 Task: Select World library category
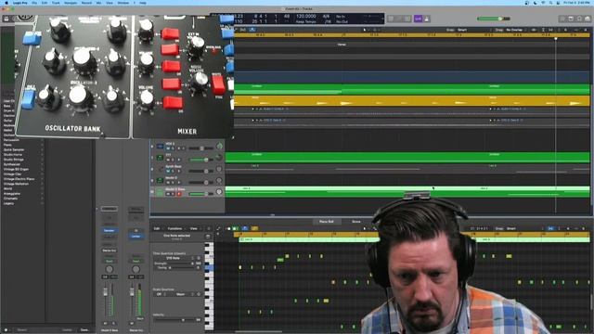tap(8, 188)
